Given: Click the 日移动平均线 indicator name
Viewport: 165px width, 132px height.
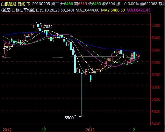Looking at the screenshot, I should [x=23, y=10].
